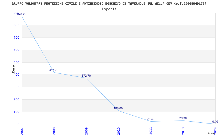Click the chart title about GRUPPO VOLONTARI
The height and width of the screenshot is (136, 218).
click(109, 4)
